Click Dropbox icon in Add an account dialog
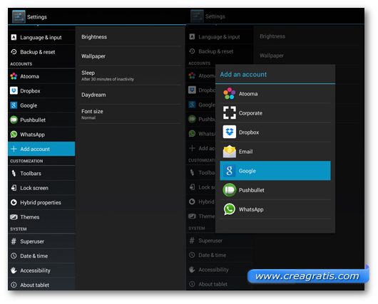Viewport: 378px width, 304px height. point(229,132)
